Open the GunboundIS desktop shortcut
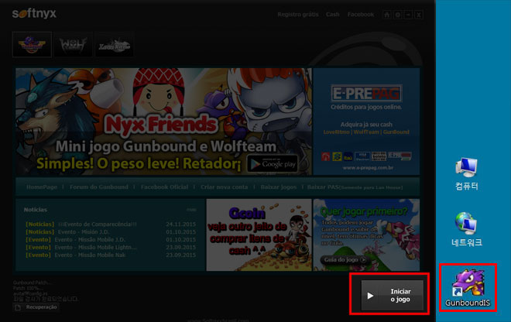The width and height of the screenshot is (511, 322). (468, 287)
